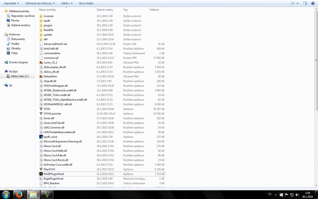Show hidden tray icons arrow

tap(276, 195)
